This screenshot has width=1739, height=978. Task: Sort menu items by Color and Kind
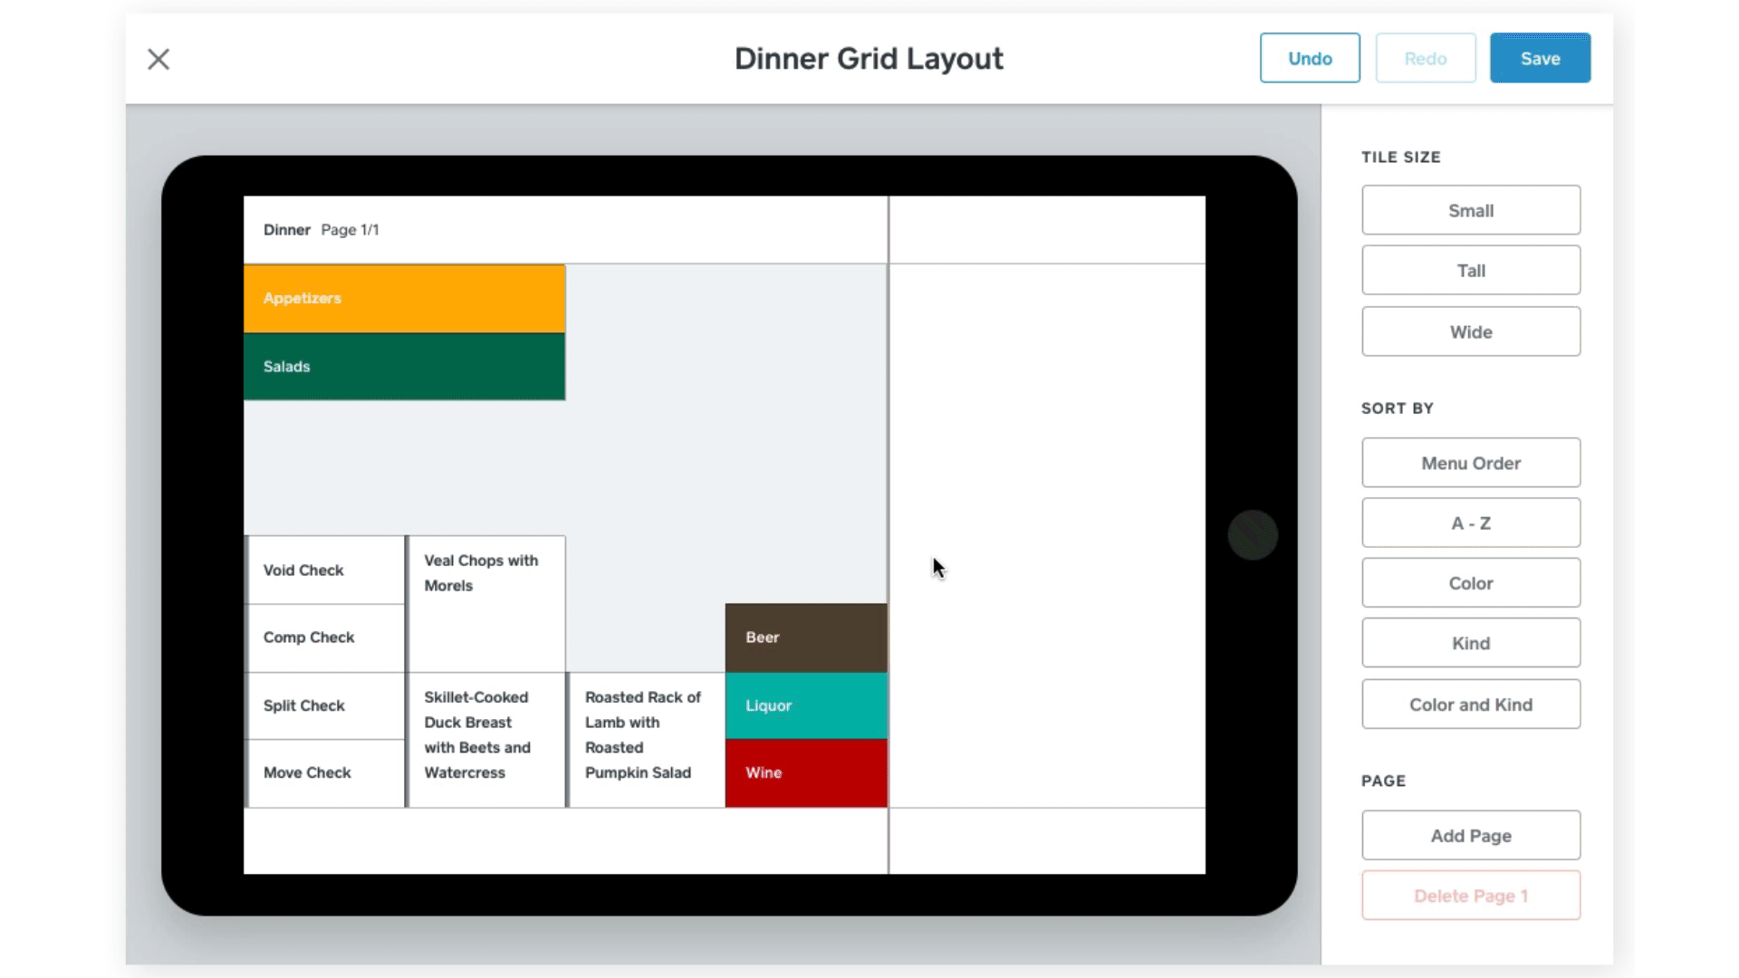1472,704
